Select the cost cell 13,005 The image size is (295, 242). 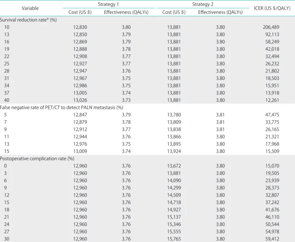pos(80,93)
